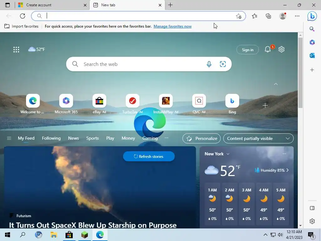The height and width of the screenshot is (241, 321).
Task: Open page settings gear icon
Action: (282, 49)
